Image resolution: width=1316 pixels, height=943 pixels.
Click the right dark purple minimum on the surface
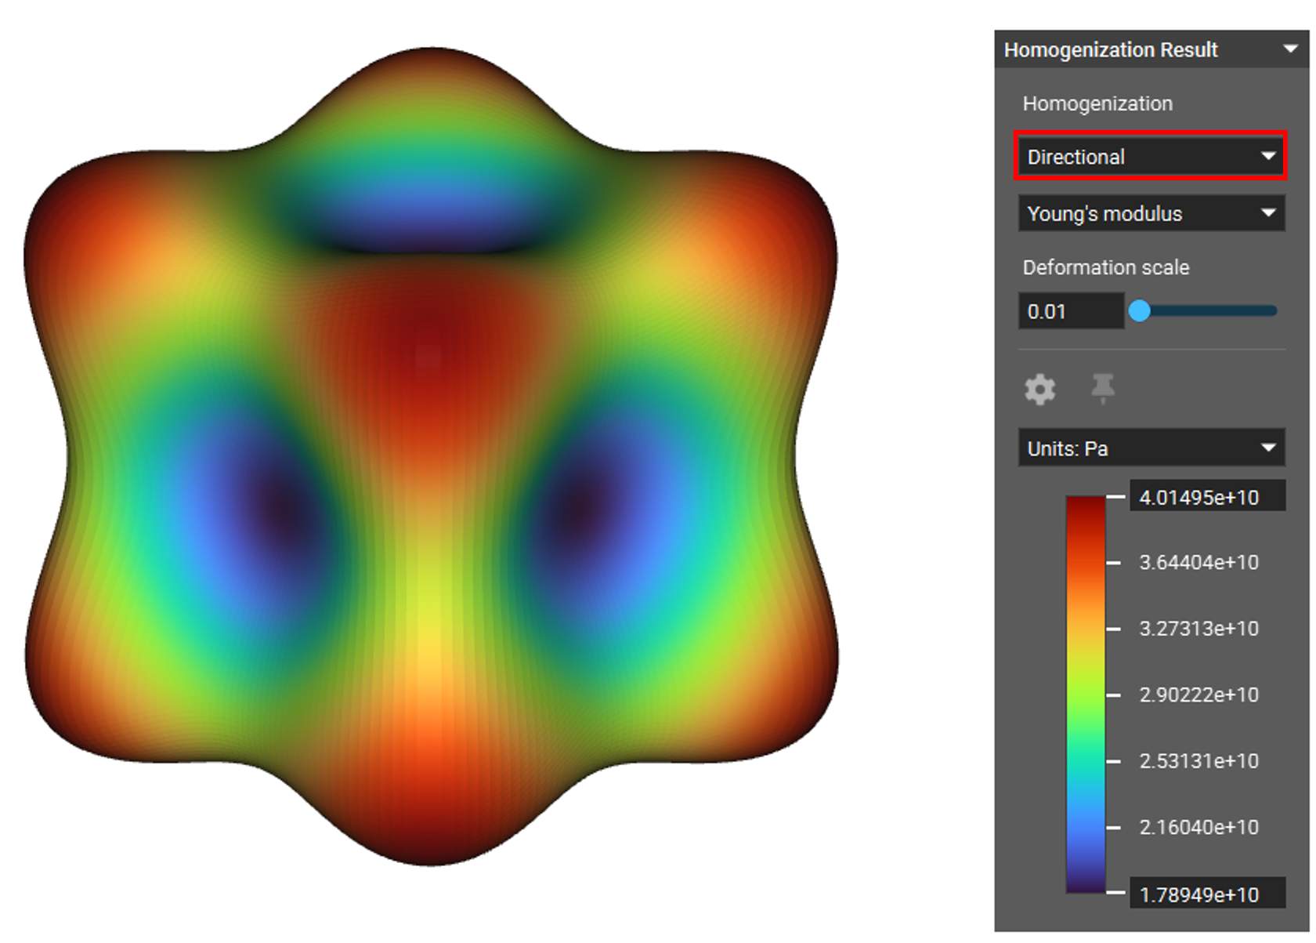point(580,506)
